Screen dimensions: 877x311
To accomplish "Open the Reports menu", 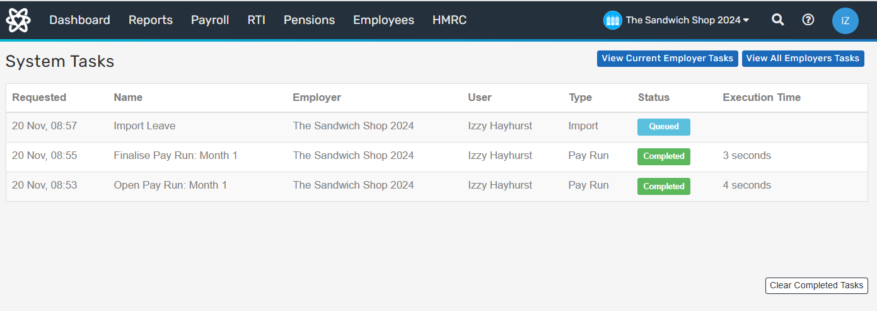I will point(151,20).
